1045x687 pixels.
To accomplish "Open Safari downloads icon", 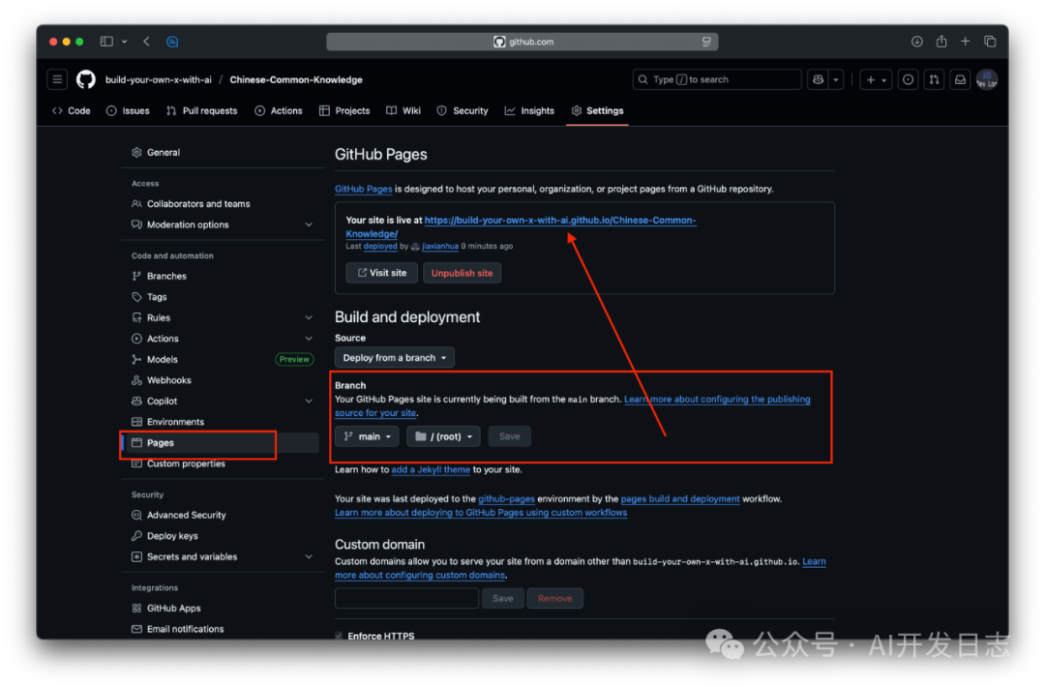I will (917, 42).
